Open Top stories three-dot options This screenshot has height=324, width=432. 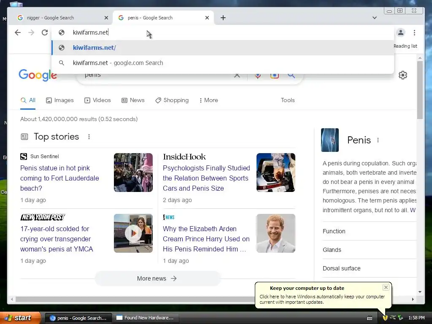click(89, 137)
